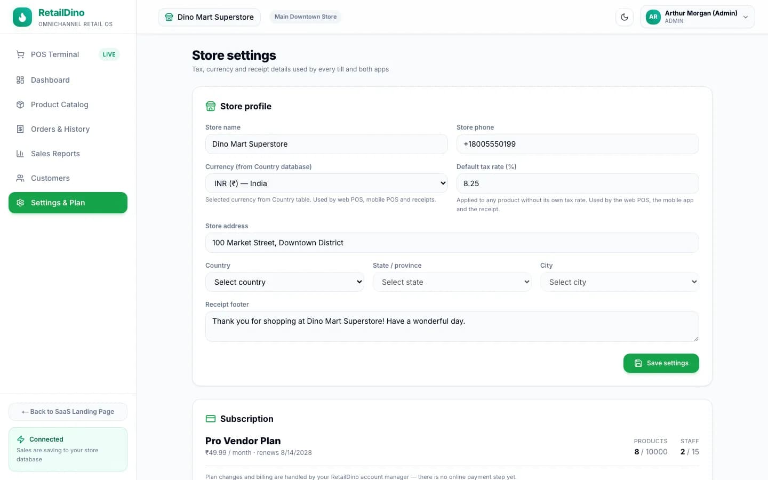Click the store icon in Dino Mart chip
Screen dimensions: 768x480
pyautogui.click(x=169, y=17)
